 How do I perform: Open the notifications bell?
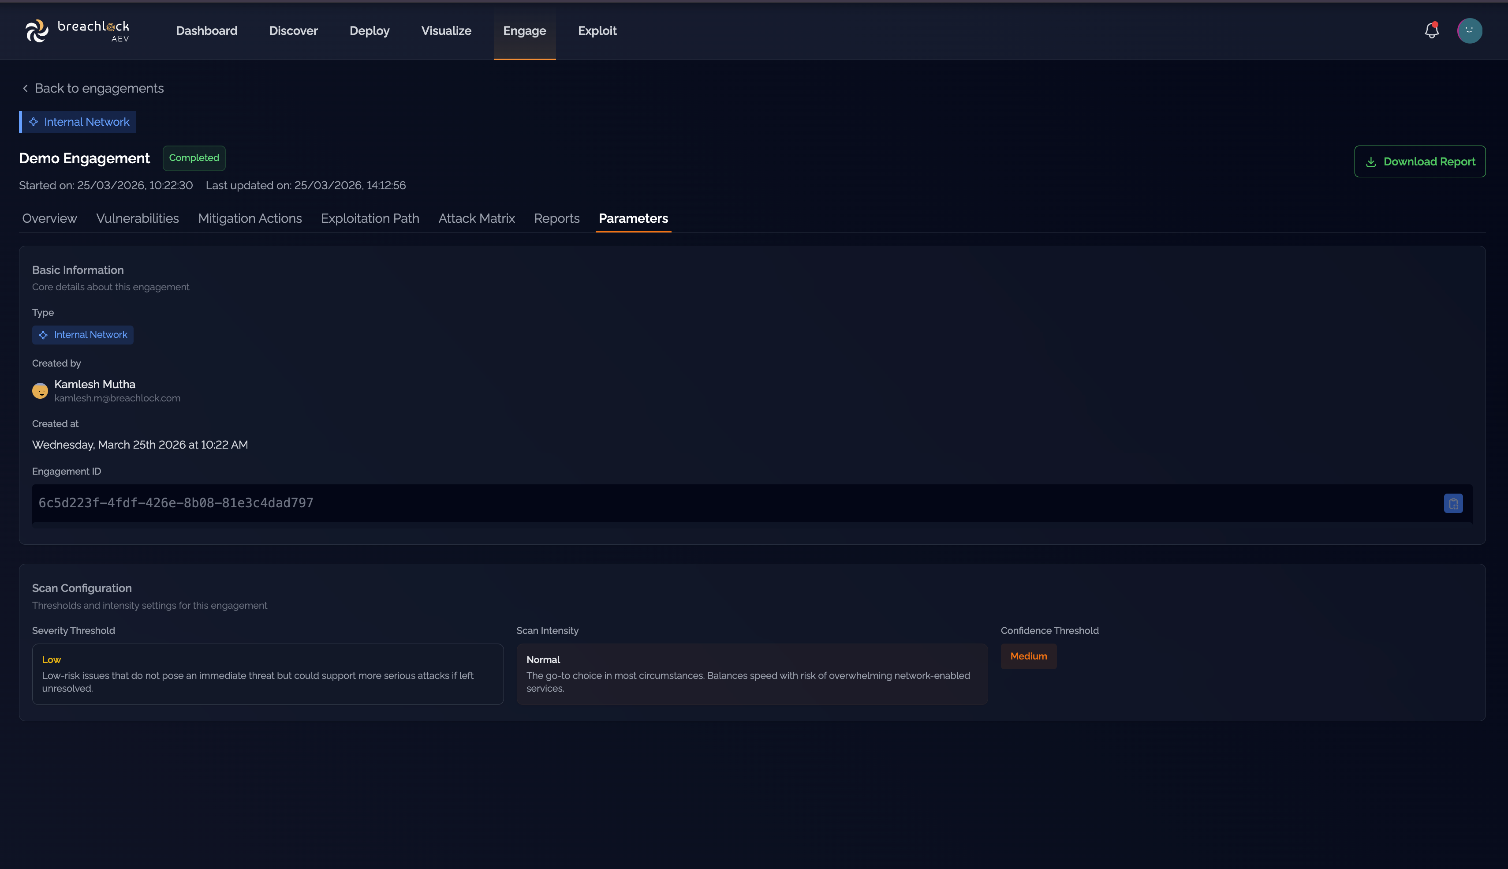tap(1432, 30)
